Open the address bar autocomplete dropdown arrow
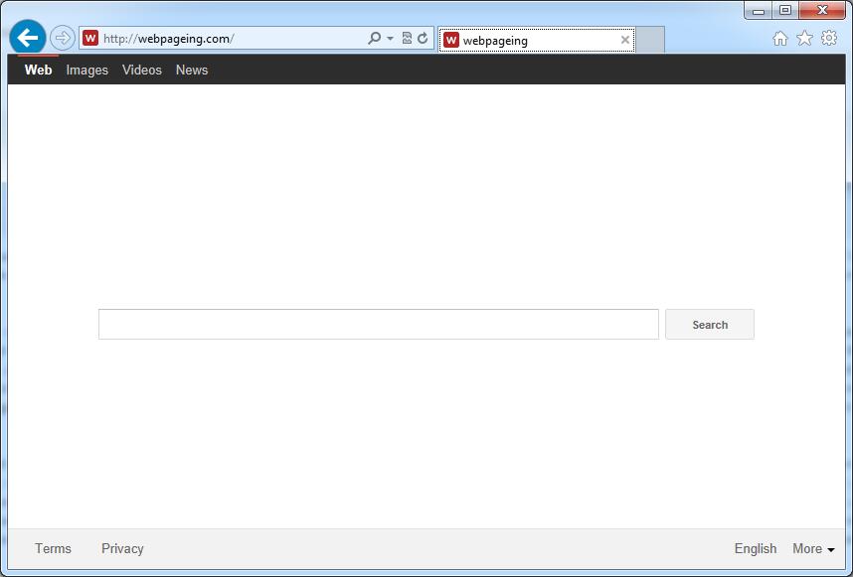The height and width of the screenshot is (577, 853). pos(390,39)
